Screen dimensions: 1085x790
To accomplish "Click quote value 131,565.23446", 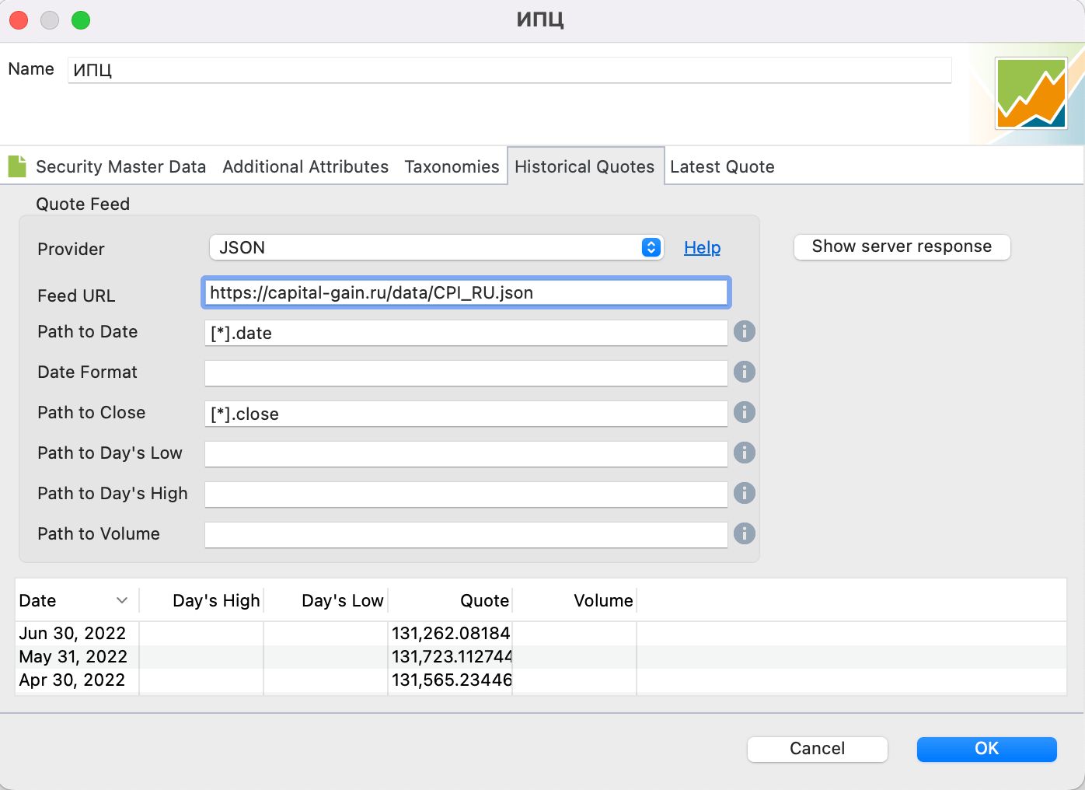I will 452,680.
